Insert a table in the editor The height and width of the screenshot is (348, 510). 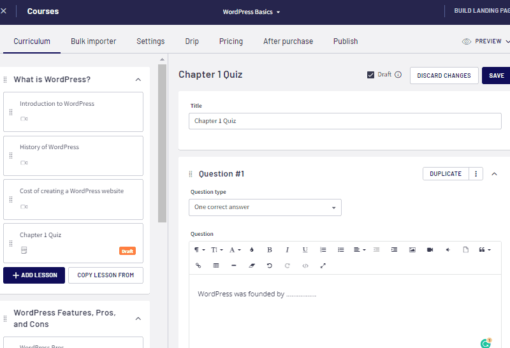click(x=216, y=266)
